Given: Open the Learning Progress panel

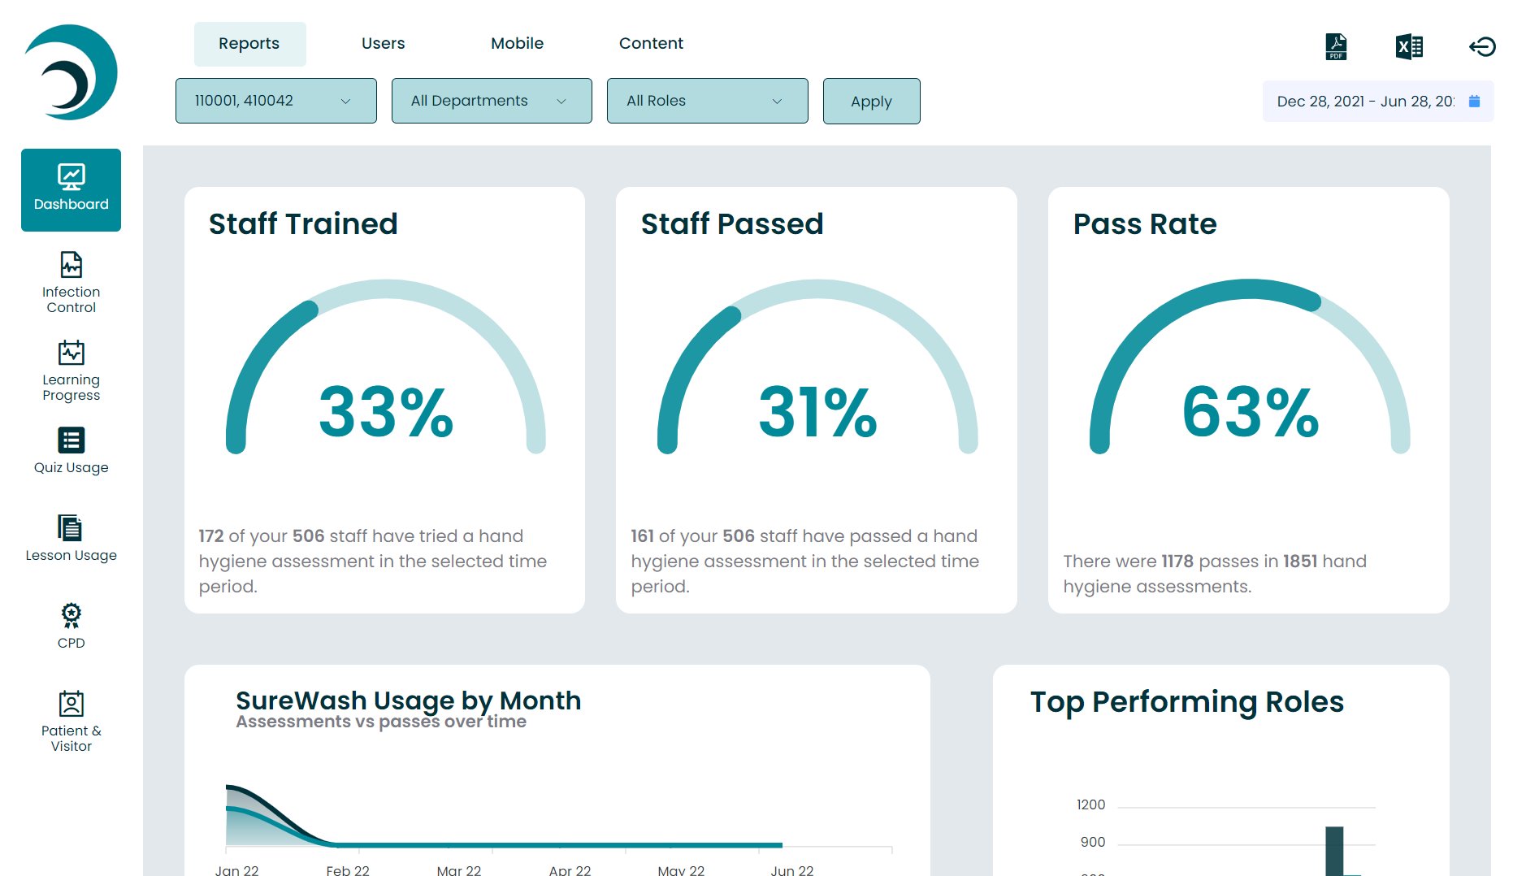Looking at the screenshot, I should click(x=71, y=371).
